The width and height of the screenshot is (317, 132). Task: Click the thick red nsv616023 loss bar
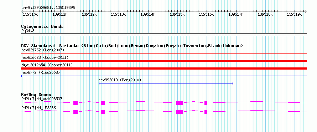point(164,61)
